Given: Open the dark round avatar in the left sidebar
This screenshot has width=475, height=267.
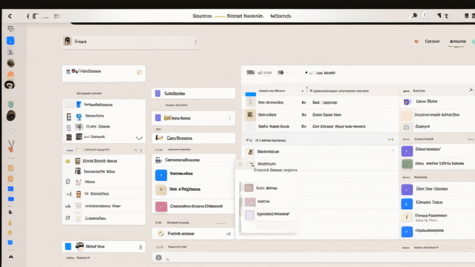Looking at the screenshot, I should tap(11, 116).
